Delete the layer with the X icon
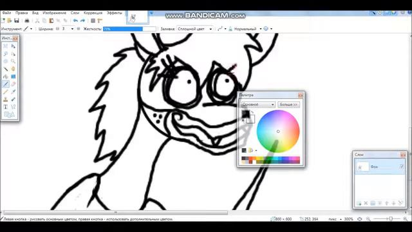412x232 pixels. (366, 204)
